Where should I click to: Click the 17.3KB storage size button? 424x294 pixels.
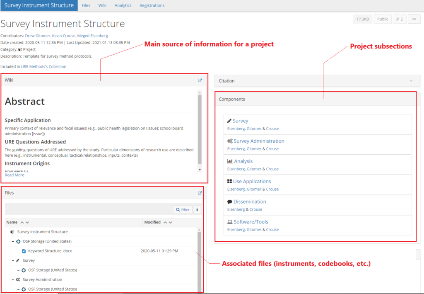pos(362,19)
